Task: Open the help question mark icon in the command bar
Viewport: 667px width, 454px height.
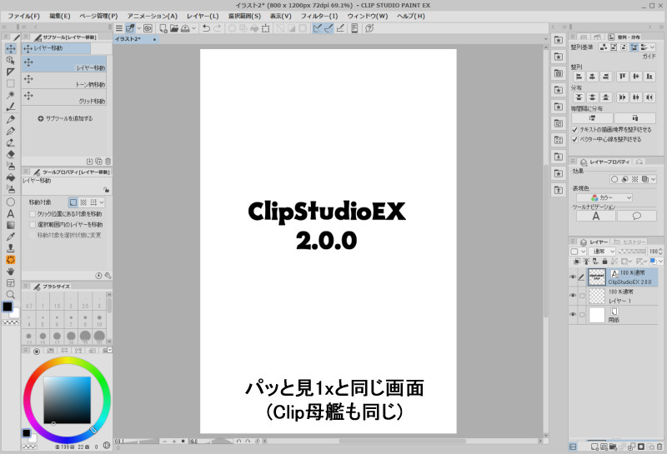Action: 369,28
